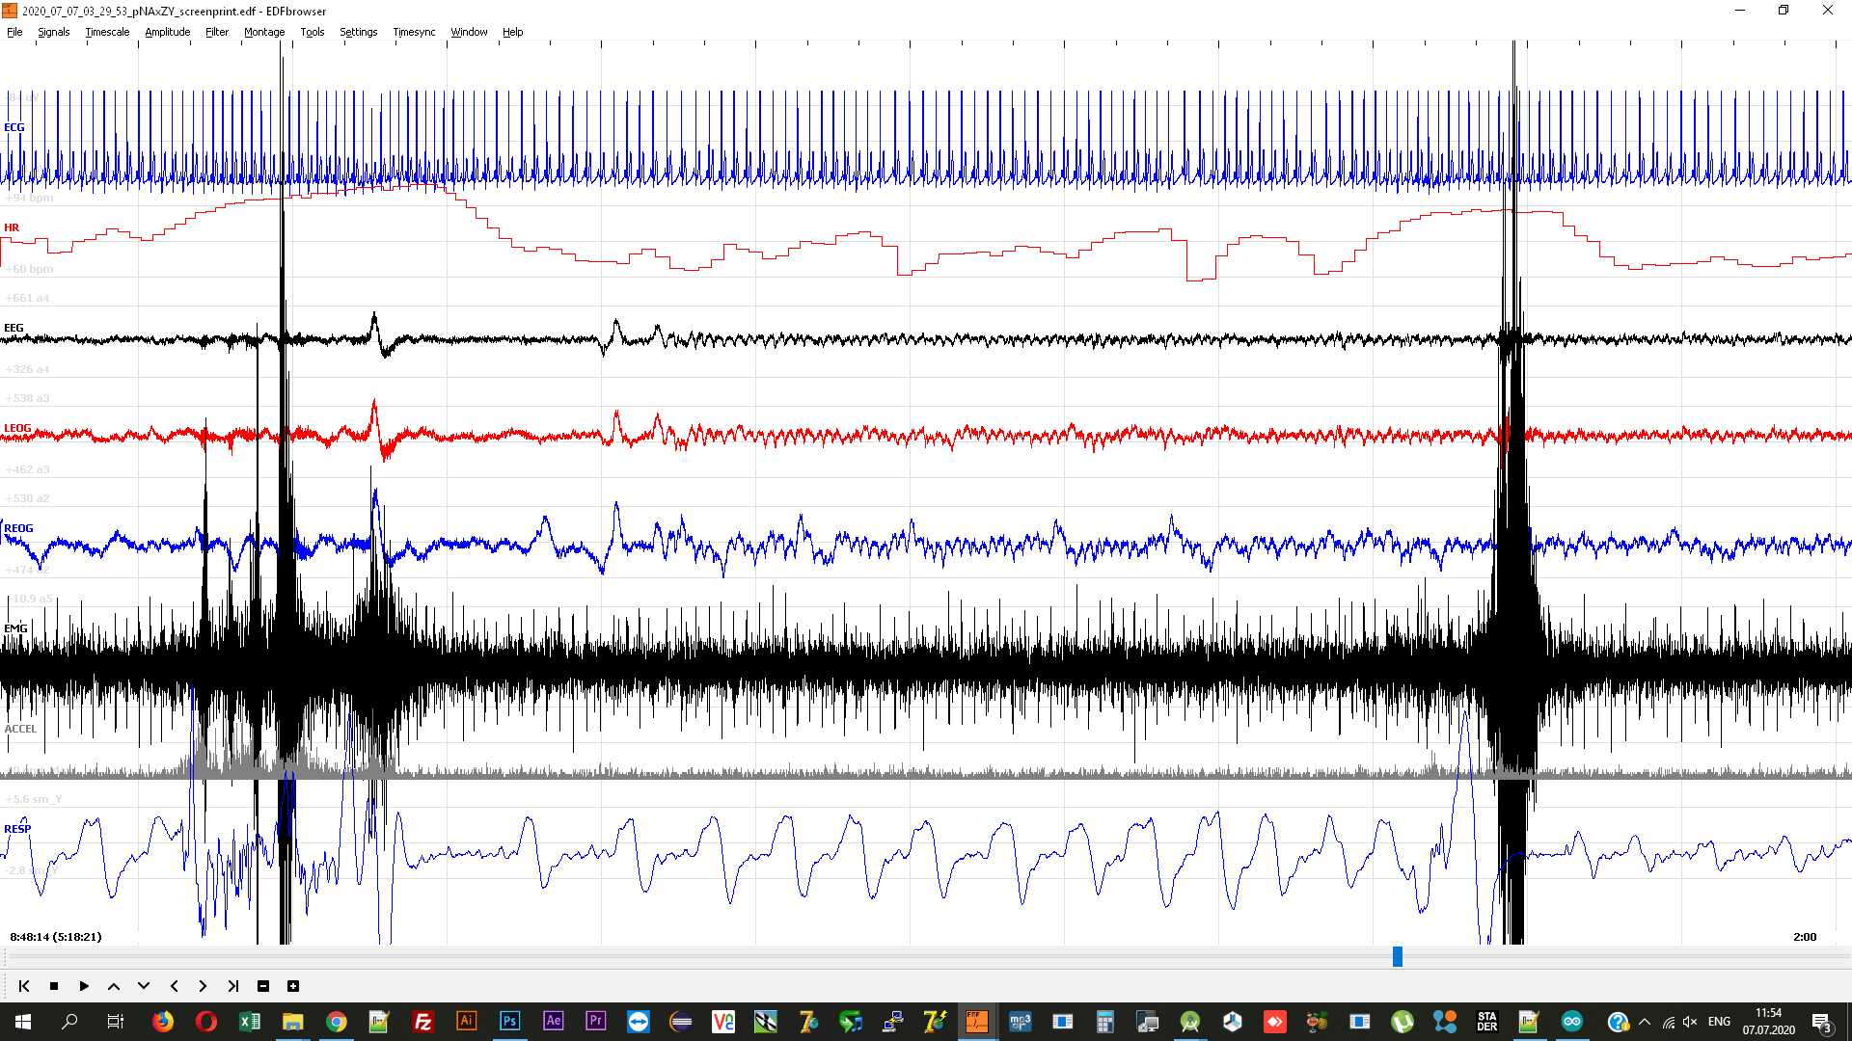Open the mp3 tool from the taskbar
1852x1041 pixels.
tap(1020, 1022)
